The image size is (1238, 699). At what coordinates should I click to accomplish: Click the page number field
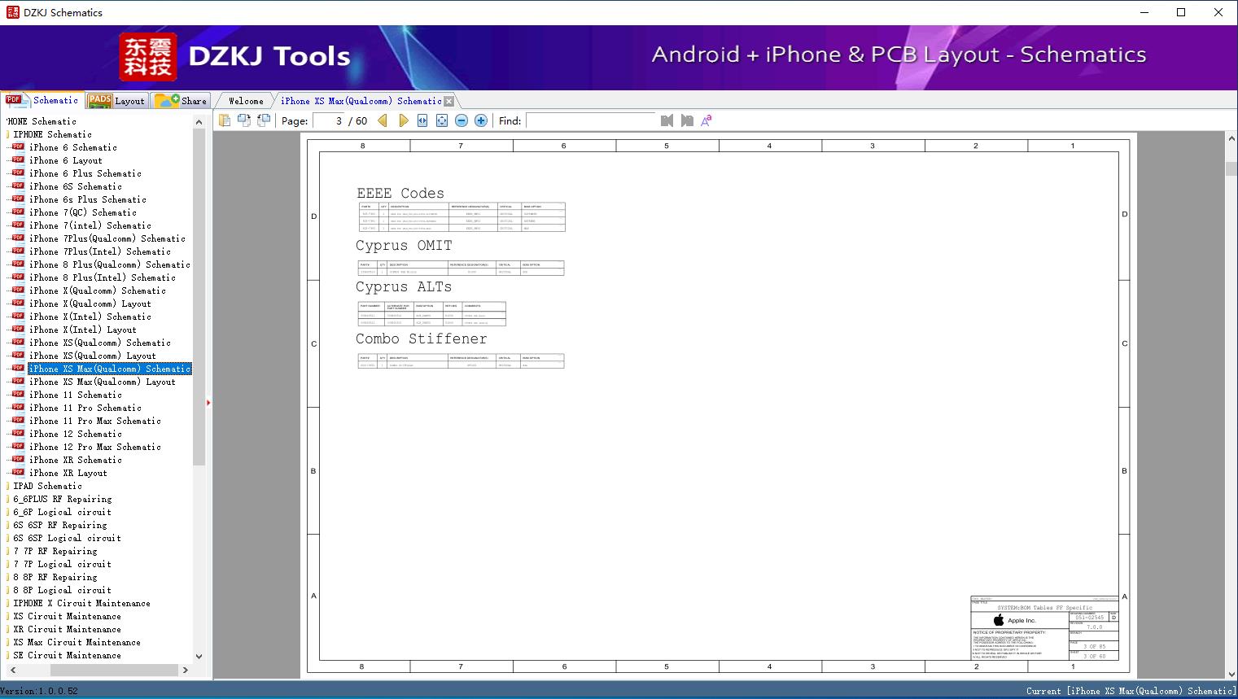coord(329,120)
